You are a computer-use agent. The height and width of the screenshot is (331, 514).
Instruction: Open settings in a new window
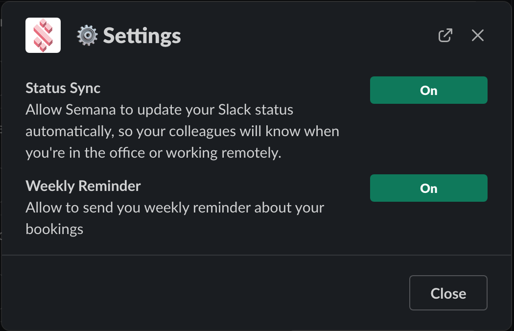(445, 35)
